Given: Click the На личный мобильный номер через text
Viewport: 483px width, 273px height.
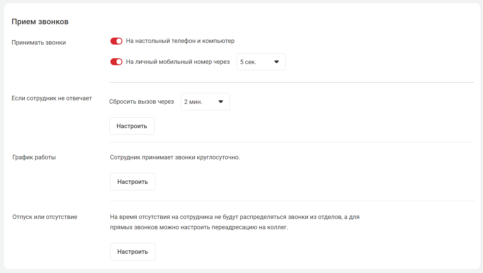Looking at the screenshot, I should [x=178, y=62].
